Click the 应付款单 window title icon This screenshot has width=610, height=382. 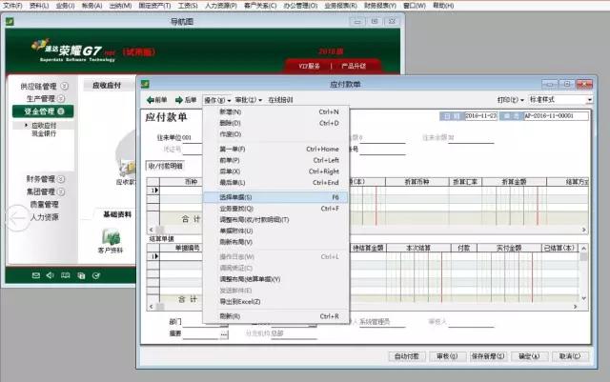tap(145, 84)
